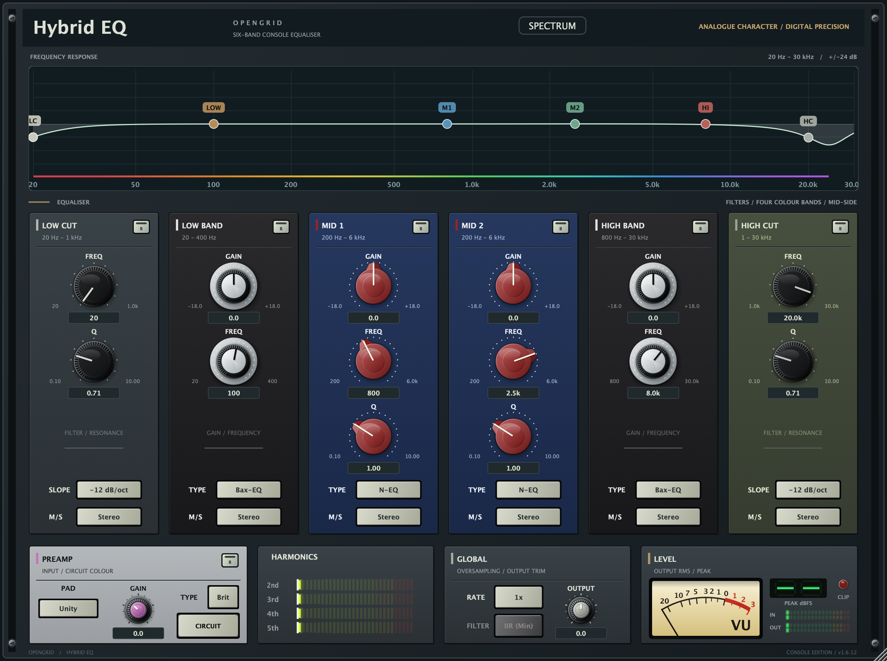Viewport: 887px width, 661px height.
Task: Click the Mid 1 GAIN red knob
Action: tap(373, 286)
